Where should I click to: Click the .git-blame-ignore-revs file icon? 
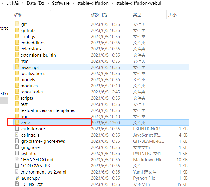click(x=17, y=141)
